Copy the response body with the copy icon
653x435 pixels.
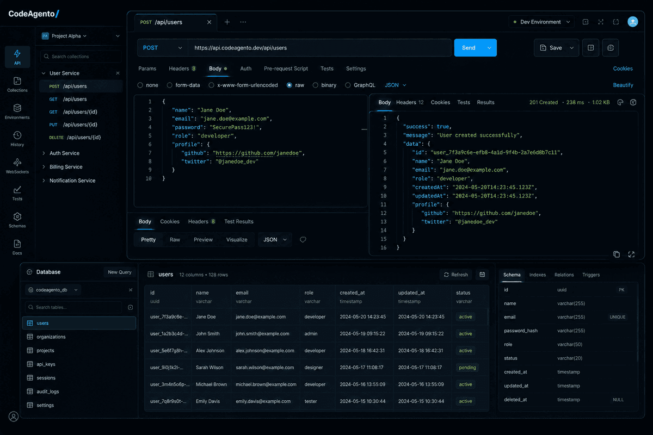617,254
